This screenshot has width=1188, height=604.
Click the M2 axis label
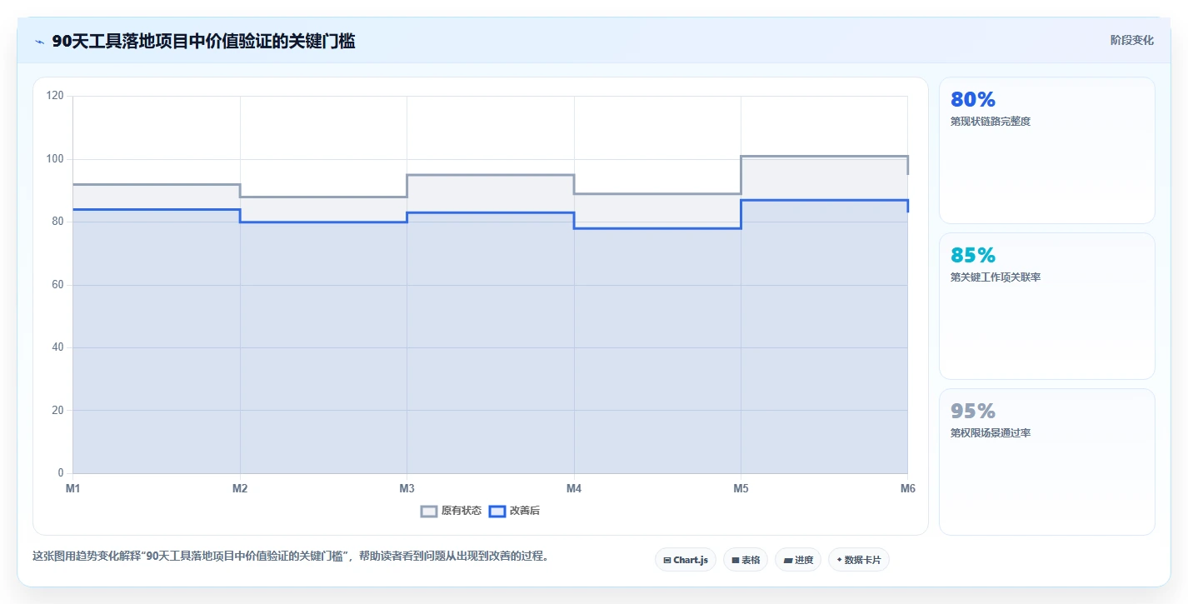point(240,489)
